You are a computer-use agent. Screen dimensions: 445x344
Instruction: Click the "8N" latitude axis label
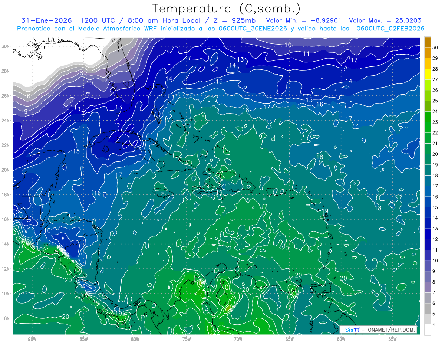7,318
